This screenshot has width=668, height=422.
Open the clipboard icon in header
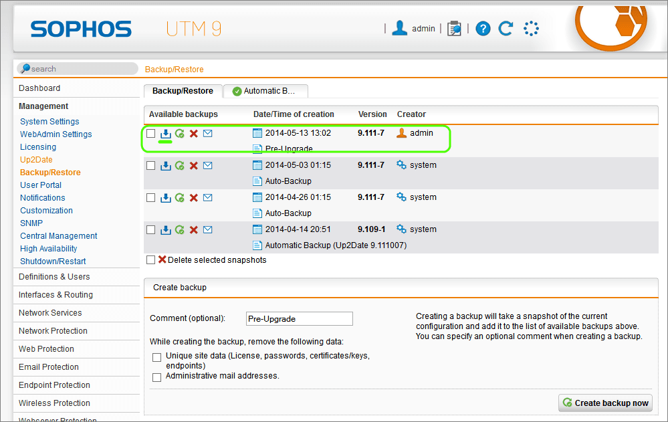click(x=454, y=29)
